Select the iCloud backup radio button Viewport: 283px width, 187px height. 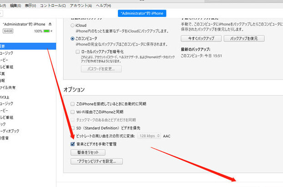72,26
